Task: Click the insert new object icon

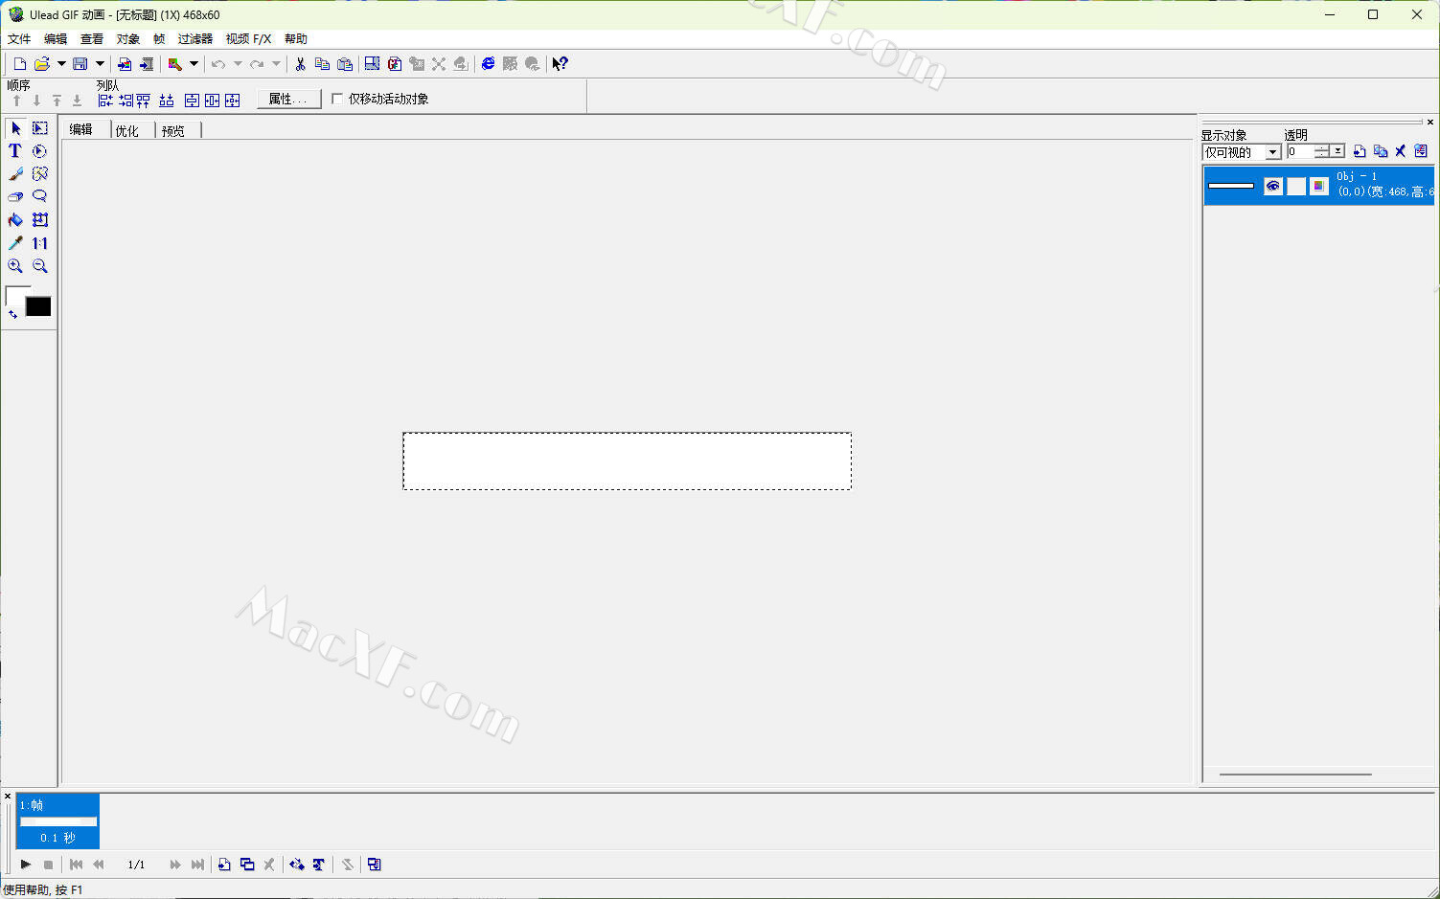Action: coord(1360,151)
